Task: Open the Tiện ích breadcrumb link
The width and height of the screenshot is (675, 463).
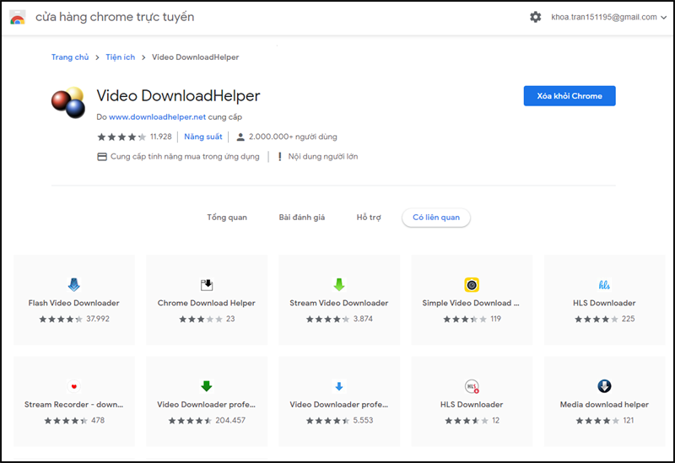Action: 121,57
